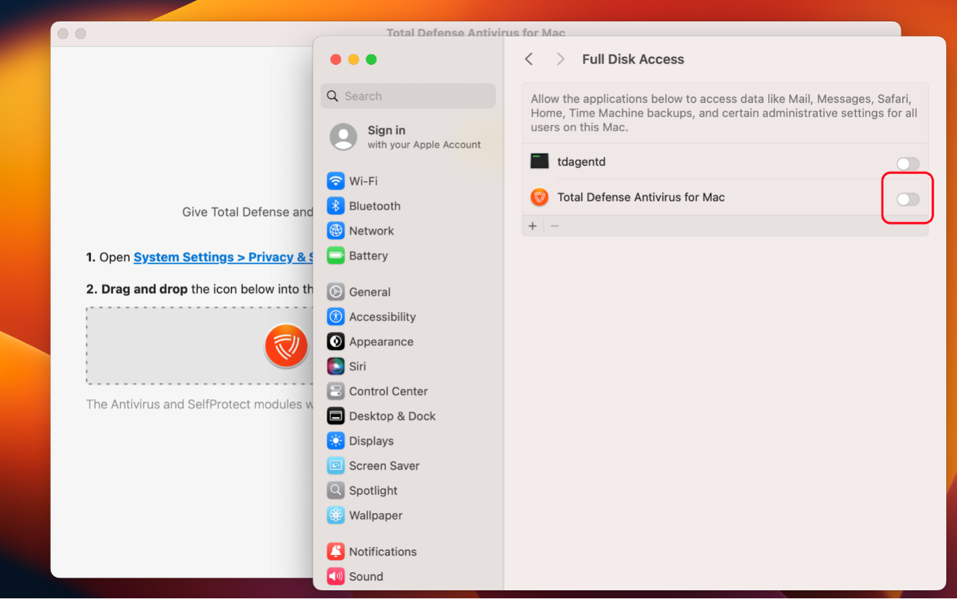Click the Wi-Fi icon in sidebar
The height and width of the screenshot is (601, 957).
pos(336,181)
